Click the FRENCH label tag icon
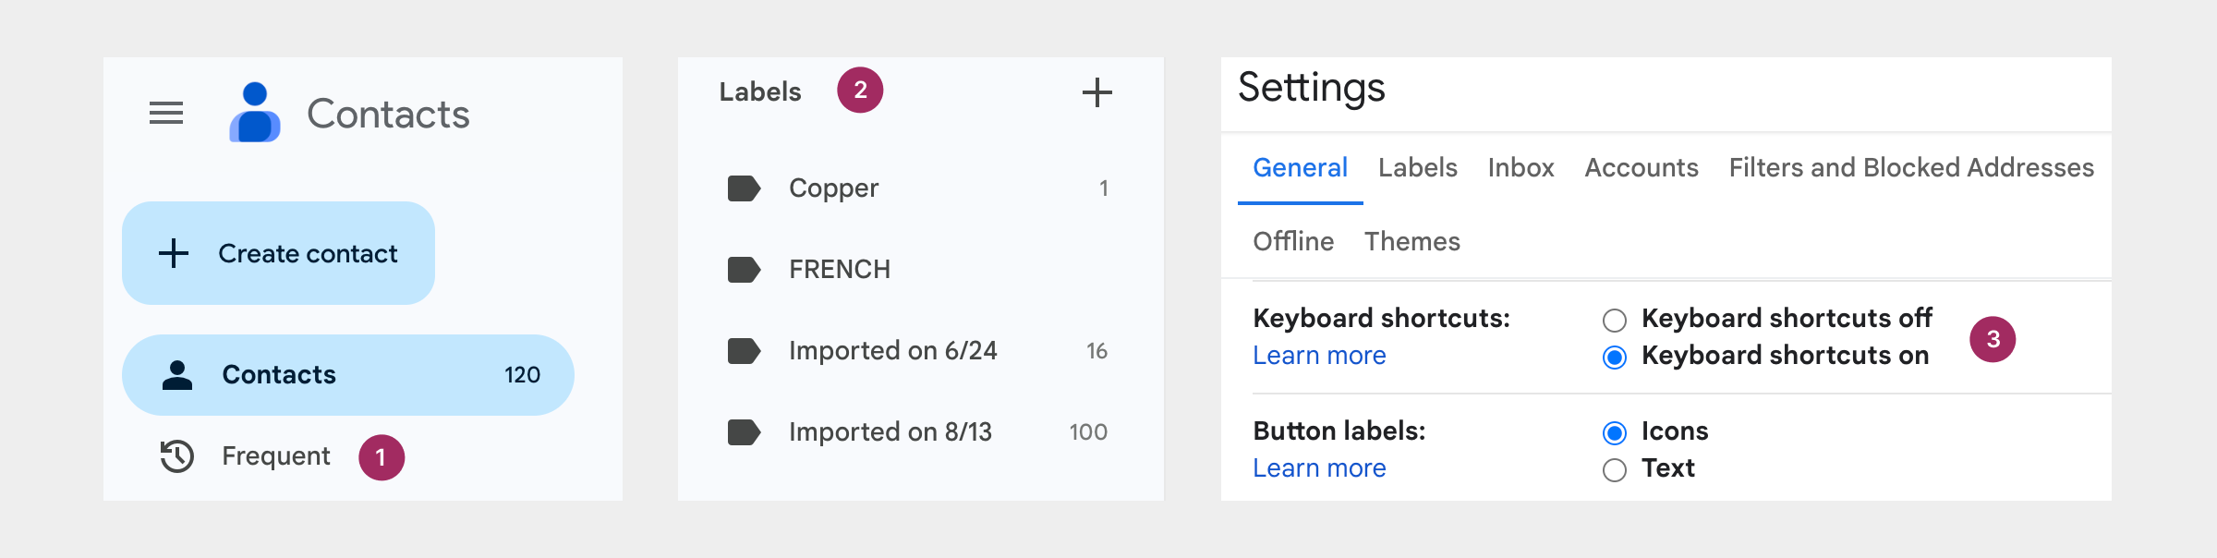 tap(744, 270)
